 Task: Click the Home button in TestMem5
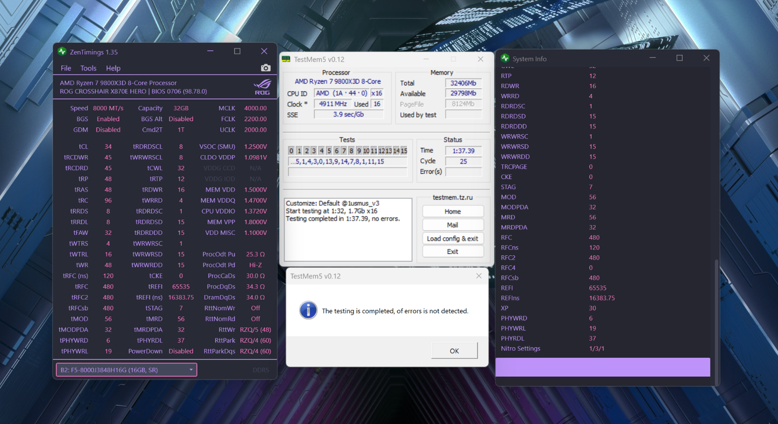point(453,212)
